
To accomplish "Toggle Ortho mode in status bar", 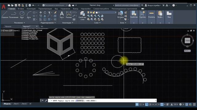I will [x=147, y=105].
